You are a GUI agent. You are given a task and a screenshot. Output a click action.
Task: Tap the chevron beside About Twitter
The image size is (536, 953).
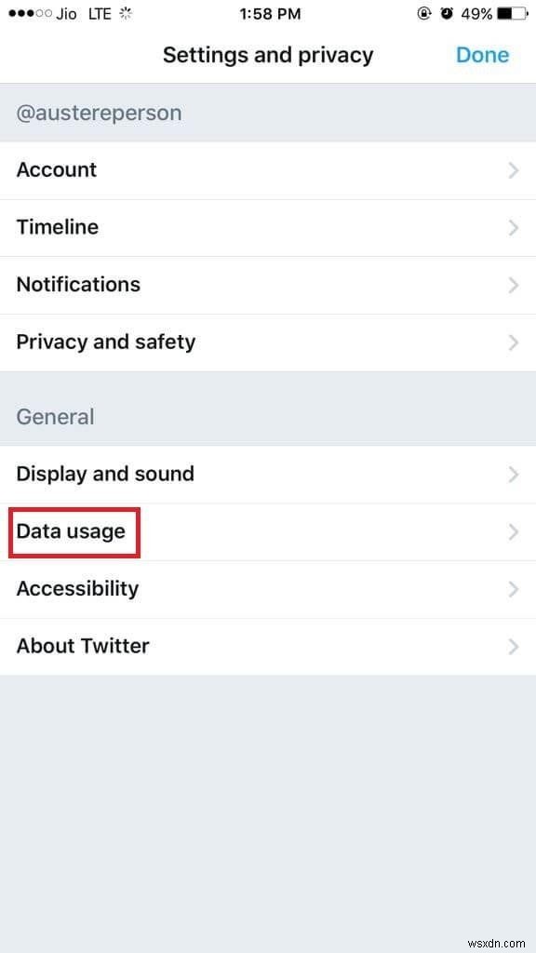(x=513, y=646)
